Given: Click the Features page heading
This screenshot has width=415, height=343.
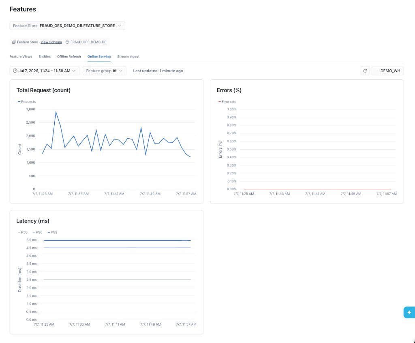Looking at the screenshot, I should tap(23, 9).
